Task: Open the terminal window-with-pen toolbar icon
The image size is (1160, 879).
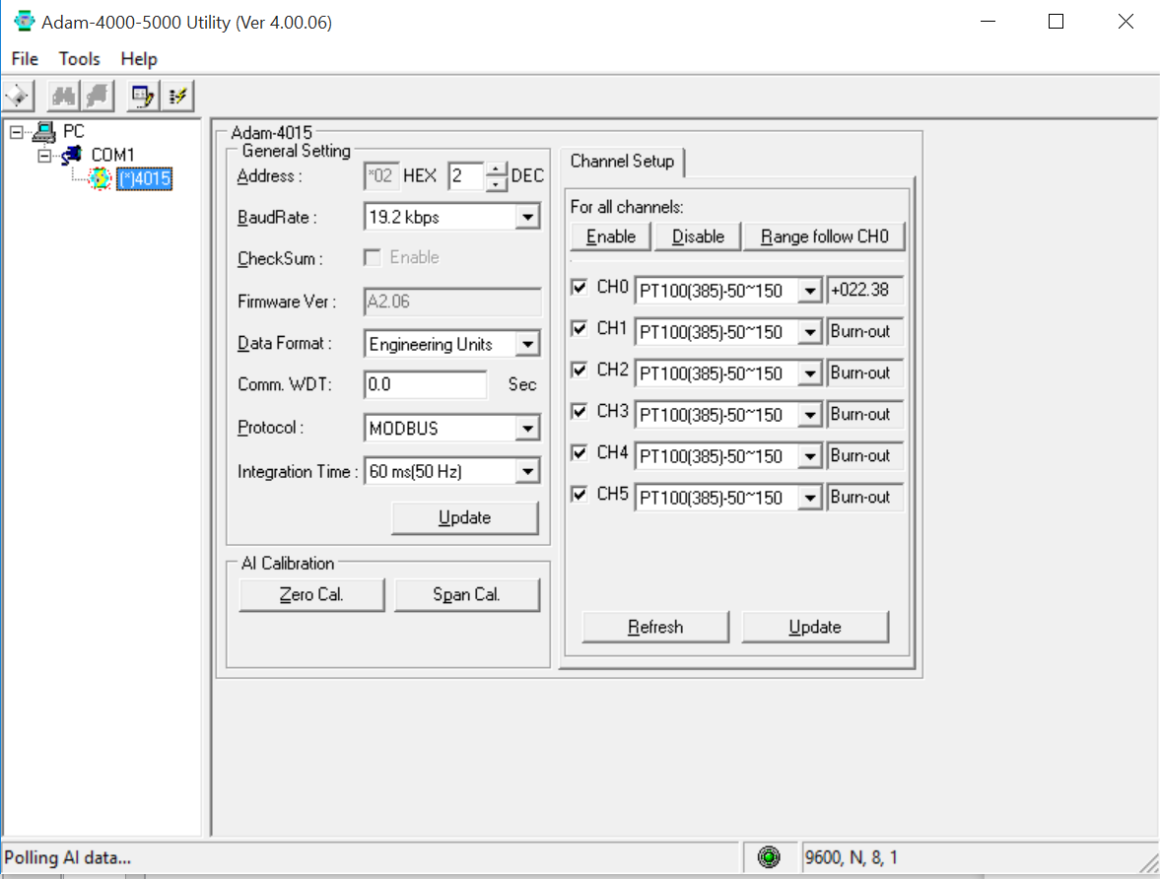Action: pos(142,96)
